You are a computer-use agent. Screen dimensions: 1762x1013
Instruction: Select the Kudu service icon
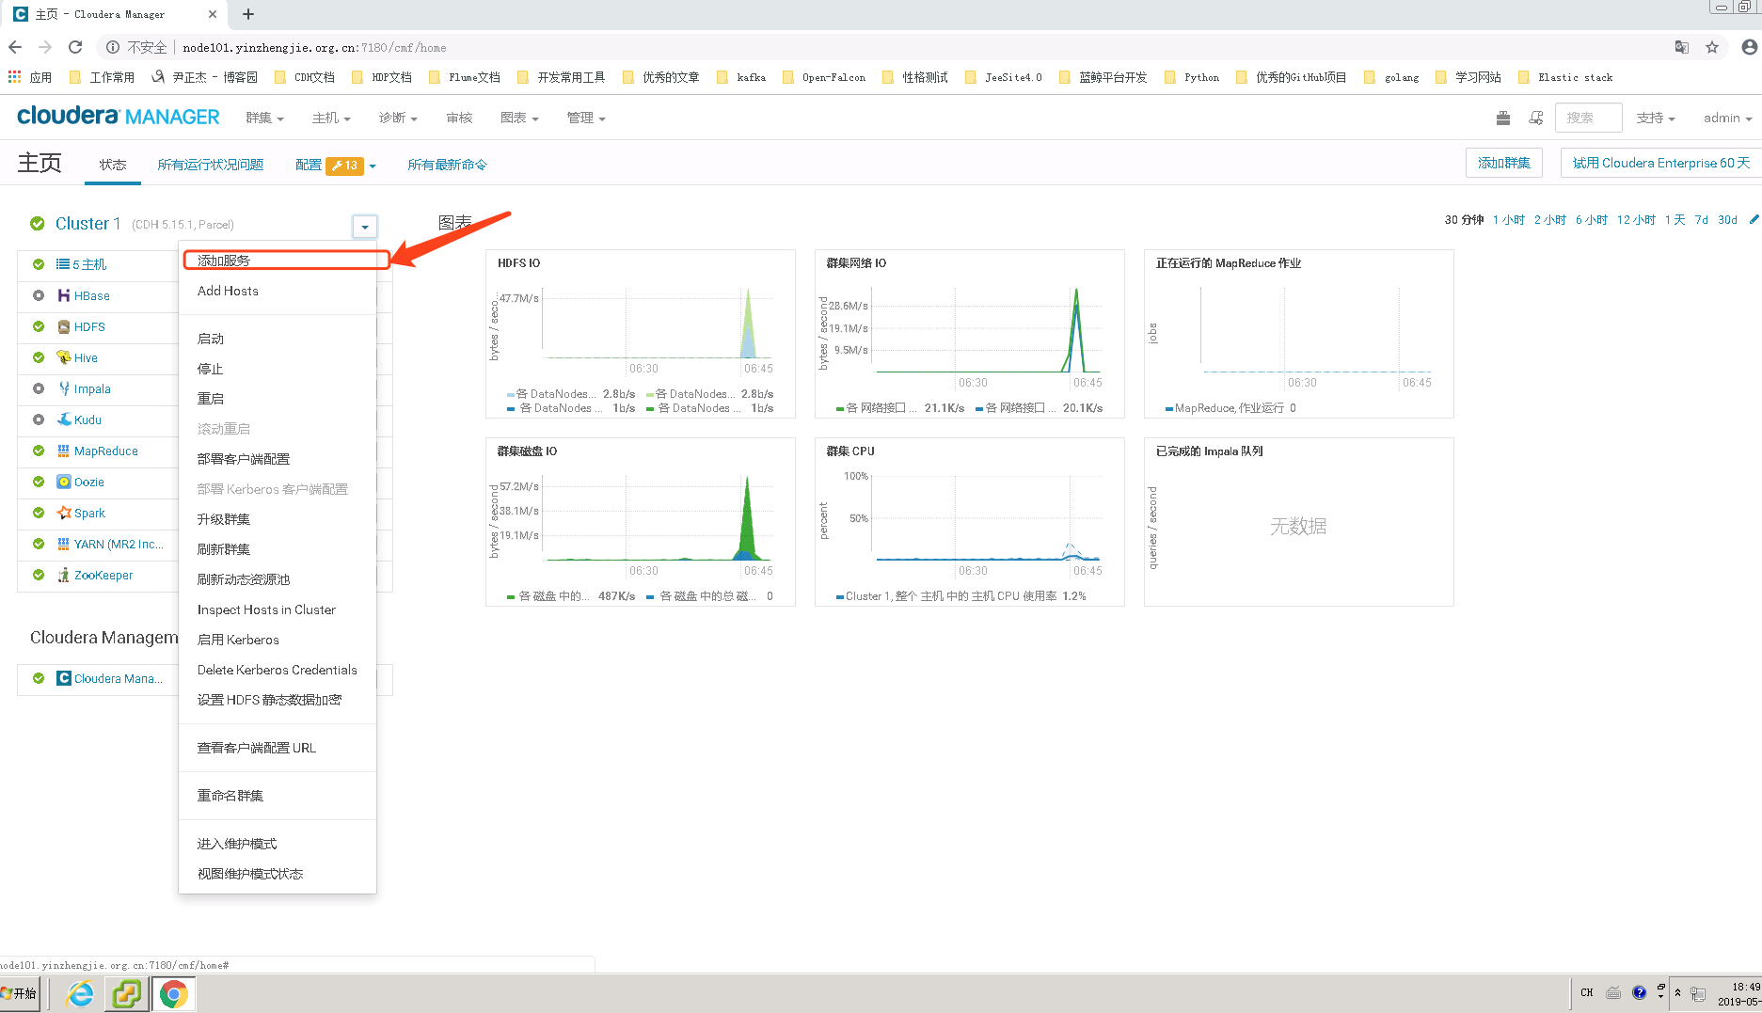click(62, 419)
